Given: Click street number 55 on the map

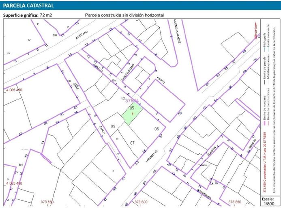Looking at the screenshot, I should tap(144, 151).
